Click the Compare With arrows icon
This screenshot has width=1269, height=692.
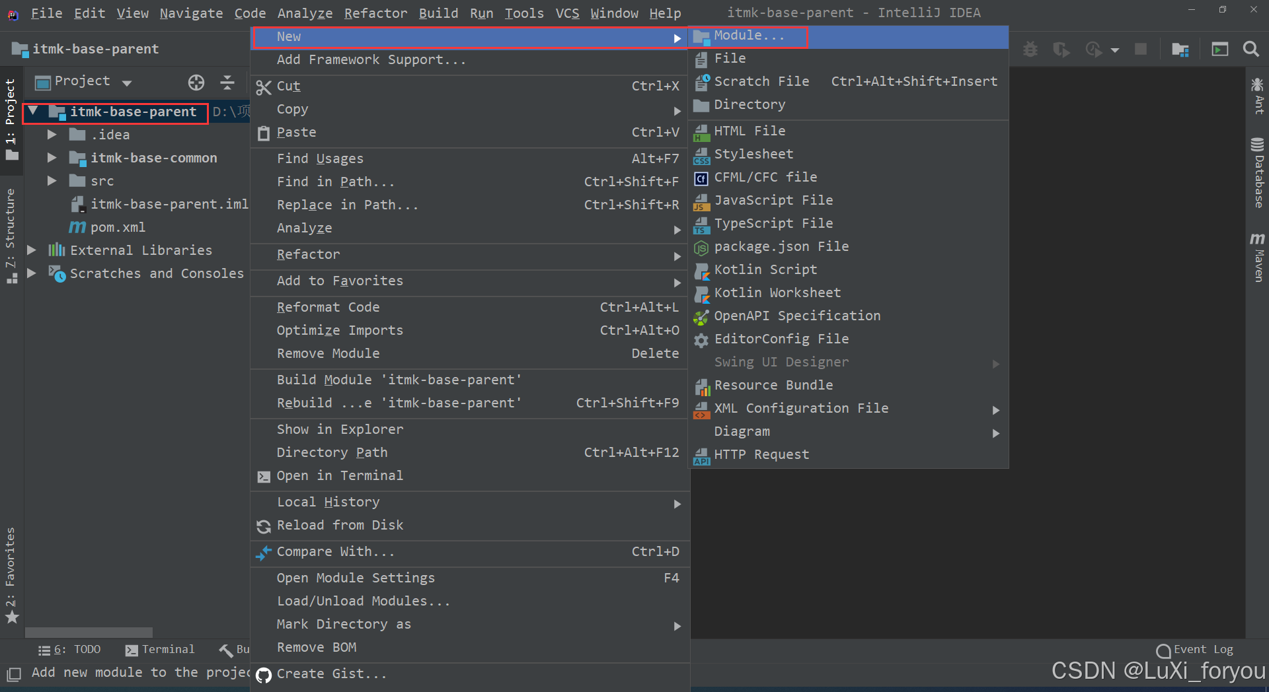[264, 553]
